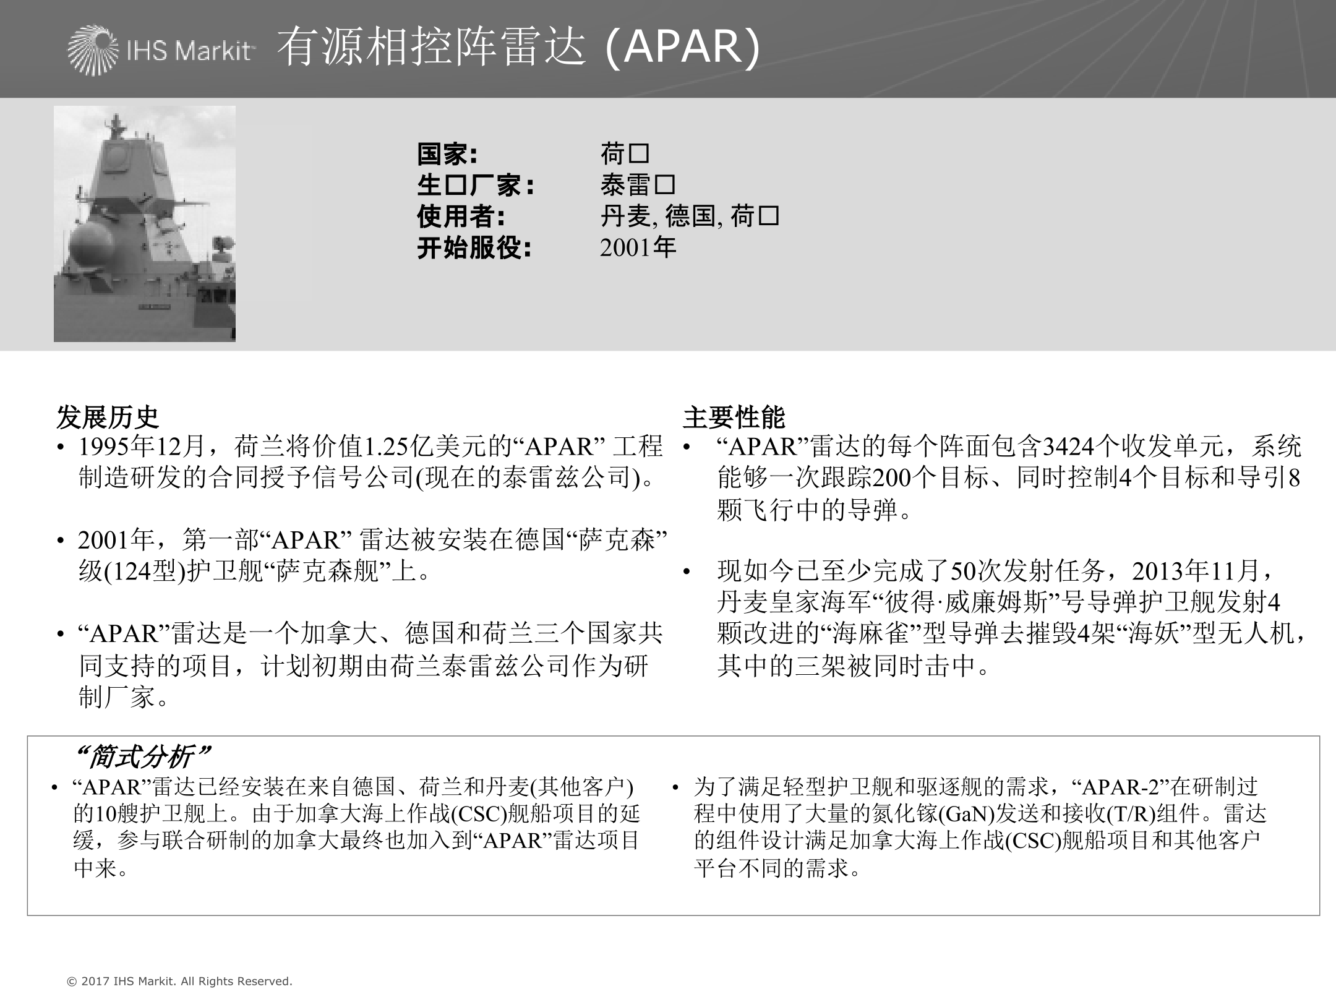Image resolution: width=1336 pixels, height=1002 pixels.
Task: Click the line 其中的三架被同时击中
Action: point(854,666)
